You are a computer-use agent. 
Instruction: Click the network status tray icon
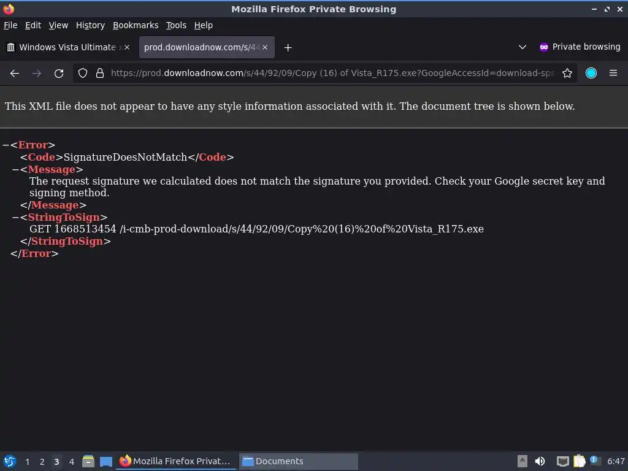(562, 462)
